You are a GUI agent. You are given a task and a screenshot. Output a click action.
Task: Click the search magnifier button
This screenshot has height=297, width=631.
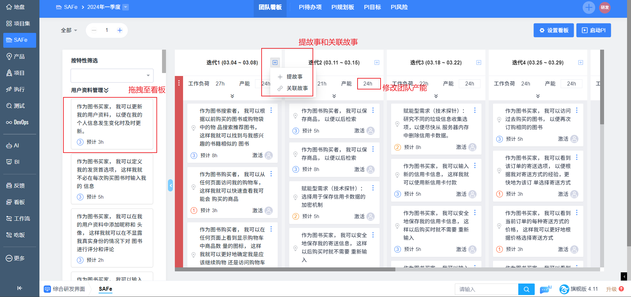(x=526, y=289)
